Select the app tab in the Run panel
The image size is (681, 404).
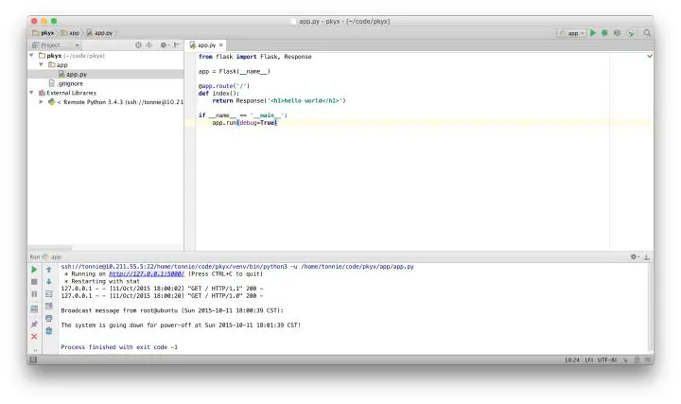tap(52, 257)
